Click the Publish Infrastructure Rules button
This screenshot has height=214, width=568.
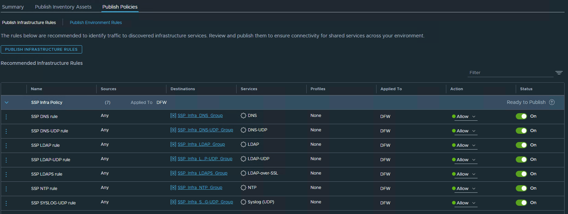point(41,49)
